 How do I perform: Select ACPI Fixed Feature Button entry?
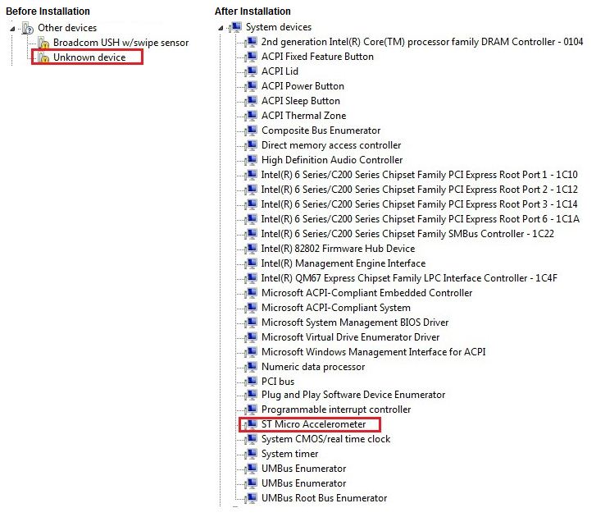pos(317,57)
